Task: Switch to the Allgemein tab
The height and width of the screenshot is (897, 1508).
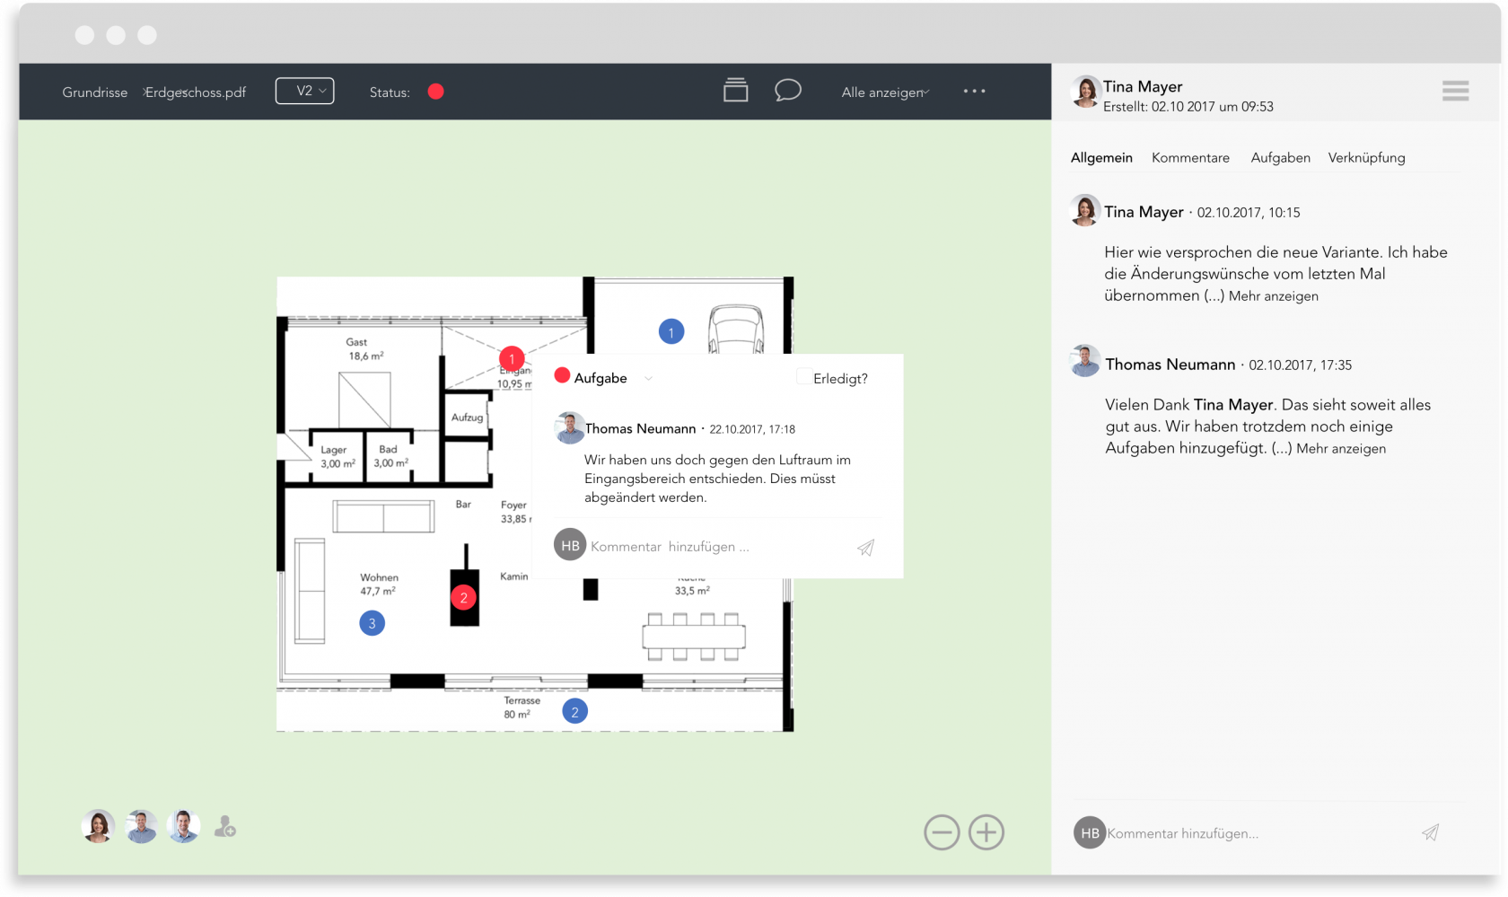Action: (x=1101, y=158)
